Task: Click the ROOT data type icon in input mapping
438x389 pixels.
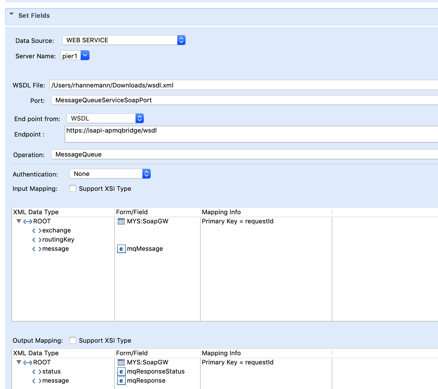Action: [27, 221]
